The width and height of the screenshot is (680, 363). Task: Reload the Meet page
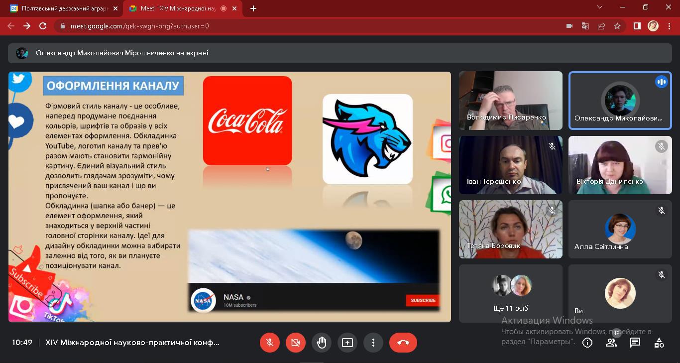pos(43,26)
